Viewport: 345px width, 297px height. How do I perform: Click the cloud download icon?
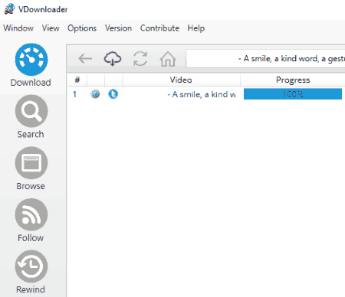tap(113, 58)
